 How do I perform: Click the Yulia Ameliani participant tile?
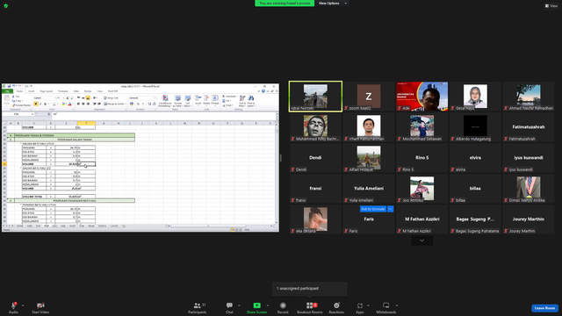369,189
